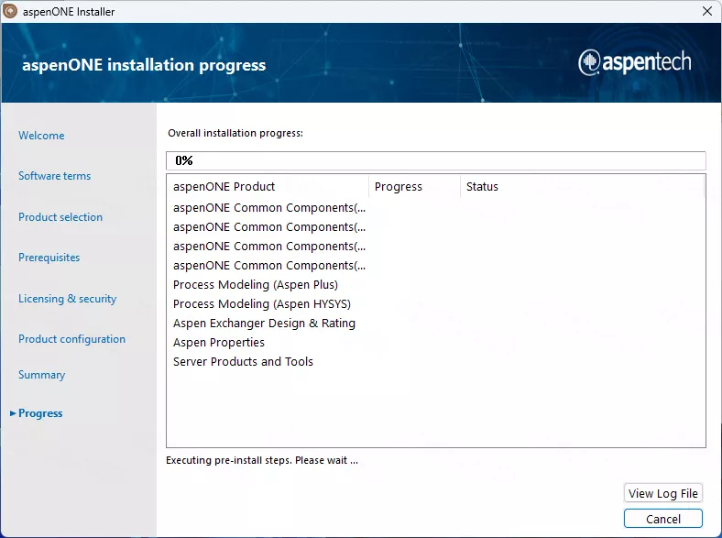Image resolution: width=722 pixels, height=538 pixels.
Task: Click the aspentech logo in header
Action: point(634,62)
